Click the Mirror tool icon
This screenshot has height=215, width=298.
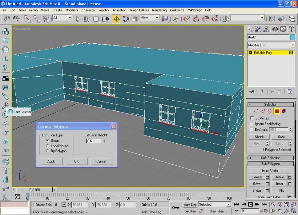pyautogui.click(x=272, y=19)
